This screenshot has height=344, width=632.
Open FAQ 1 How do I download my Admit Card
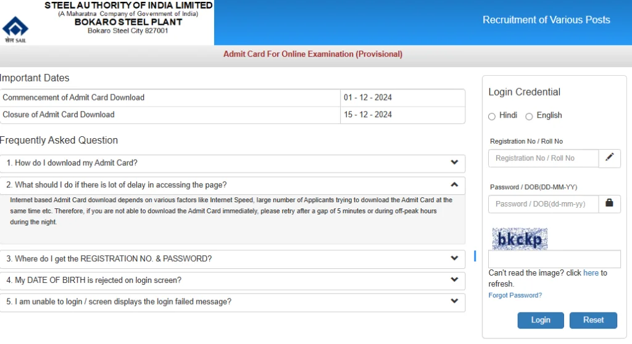point(233,163)
